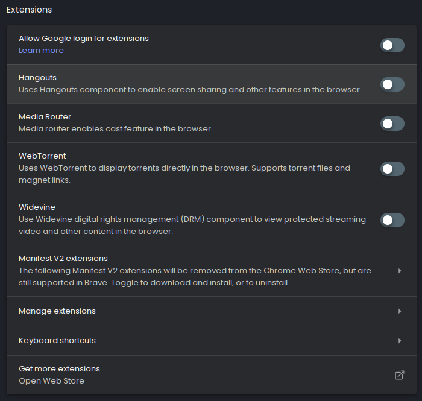Enable Allow Google login for extensions
Image resolution: width=422 pixels, height=401 pixels.
pyautogui.click(x=392, y=45)
